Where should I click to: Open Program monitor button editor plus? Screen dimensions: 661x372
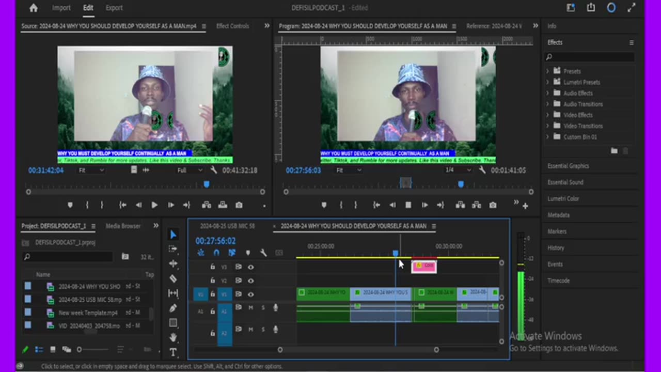[525, 206]
